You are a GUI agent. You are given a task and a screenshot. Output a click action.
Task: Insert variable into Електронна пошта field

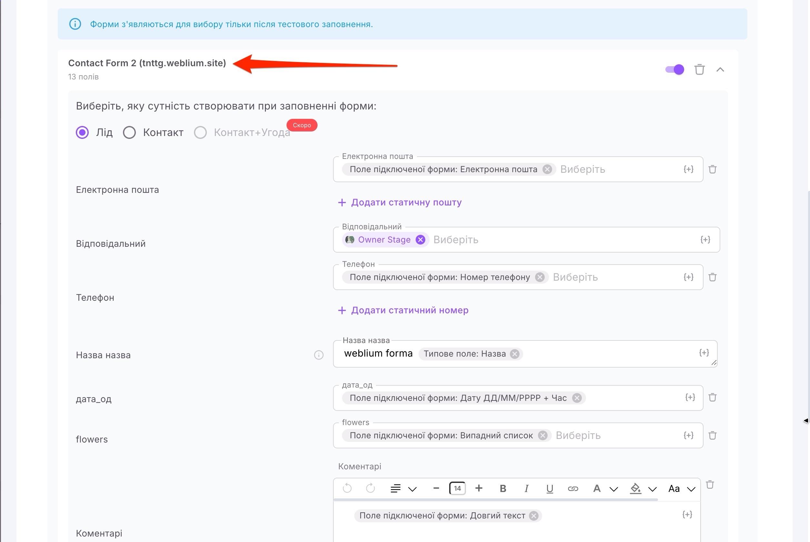coord(688,169)
